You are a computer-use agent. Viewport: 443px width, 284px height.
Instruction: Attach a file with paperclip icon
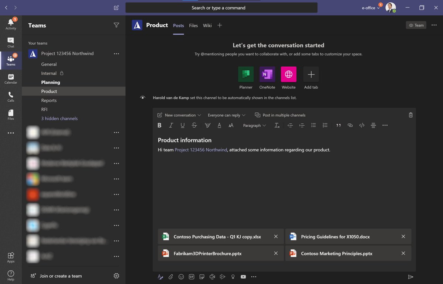171,277
